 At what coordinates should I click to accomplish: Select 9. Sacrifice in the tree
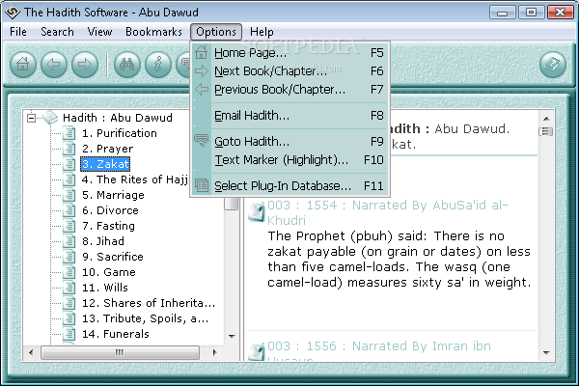pos(113,257)
